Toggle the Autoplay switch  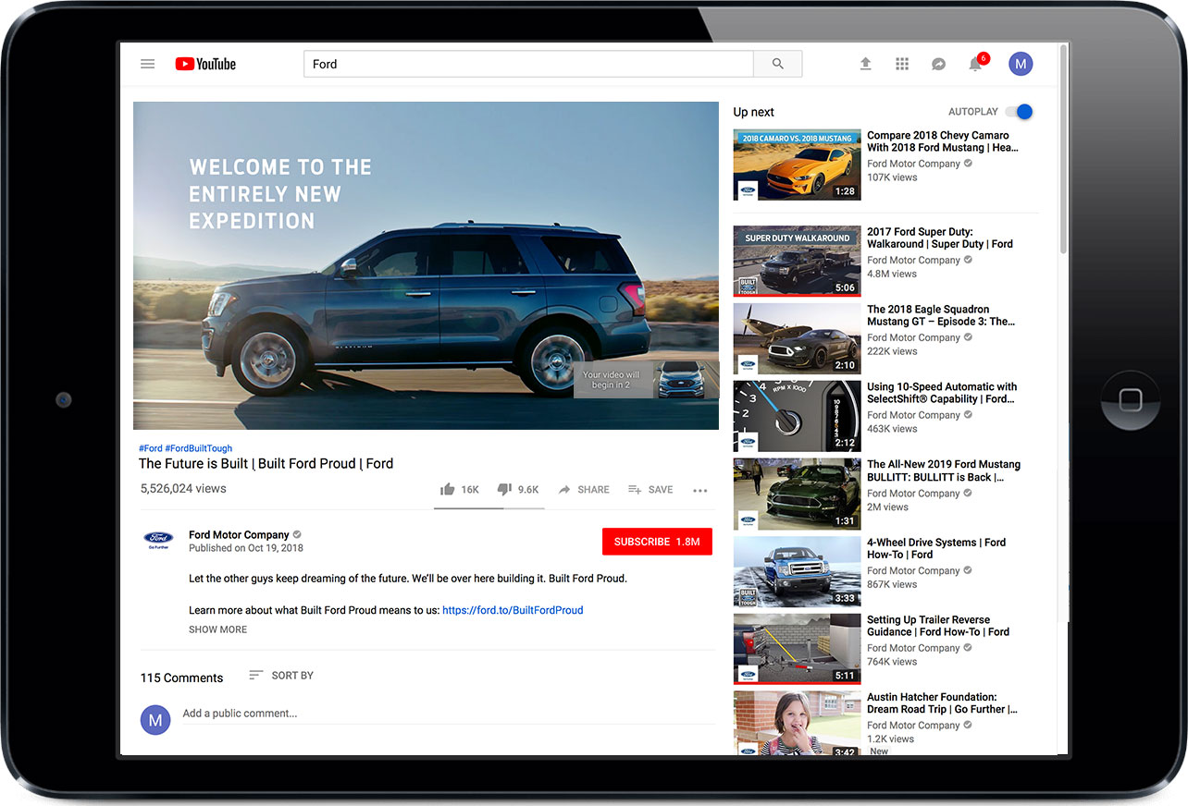point(1020,112)
